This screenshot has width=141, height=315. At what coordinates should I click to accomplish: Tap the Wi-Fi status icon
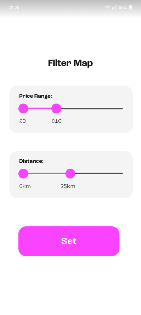107,7
